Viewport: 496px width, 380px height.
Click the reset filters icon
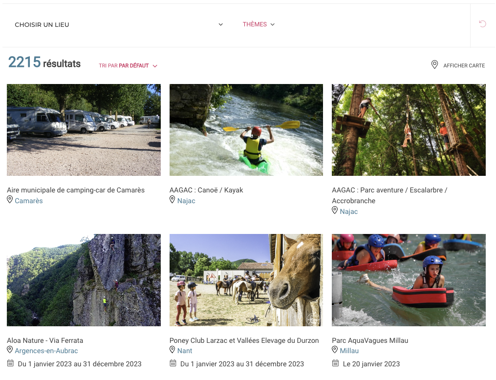[482, 24]
